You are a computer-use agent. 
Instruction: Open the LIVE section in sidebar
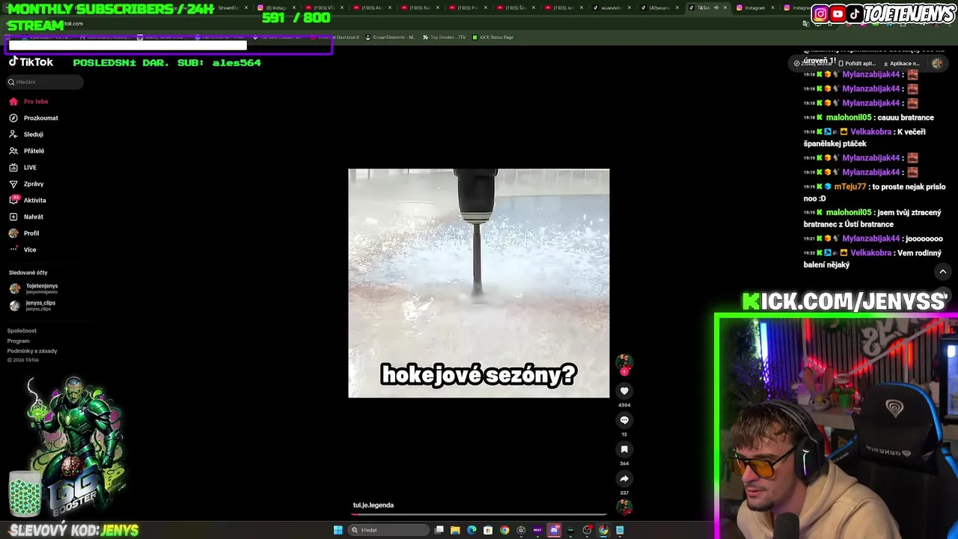(23, 167)
